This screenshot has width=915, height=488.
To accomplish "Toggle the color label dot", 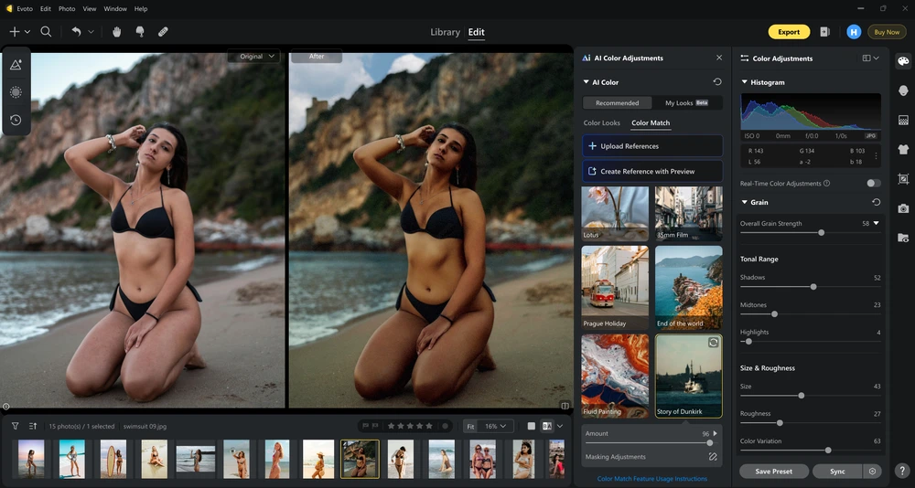I will tap(446, 426).
